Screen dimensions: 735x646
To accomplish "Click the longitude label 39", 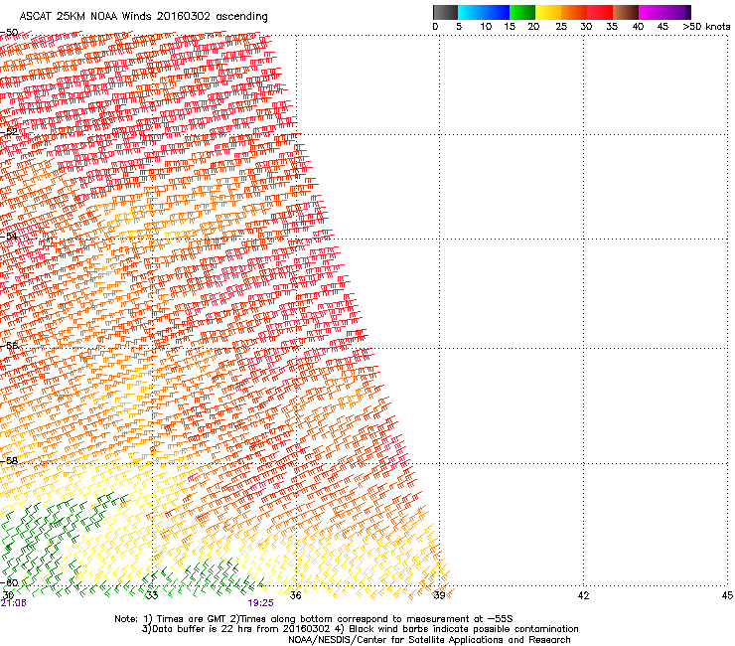I will point(439,595).
